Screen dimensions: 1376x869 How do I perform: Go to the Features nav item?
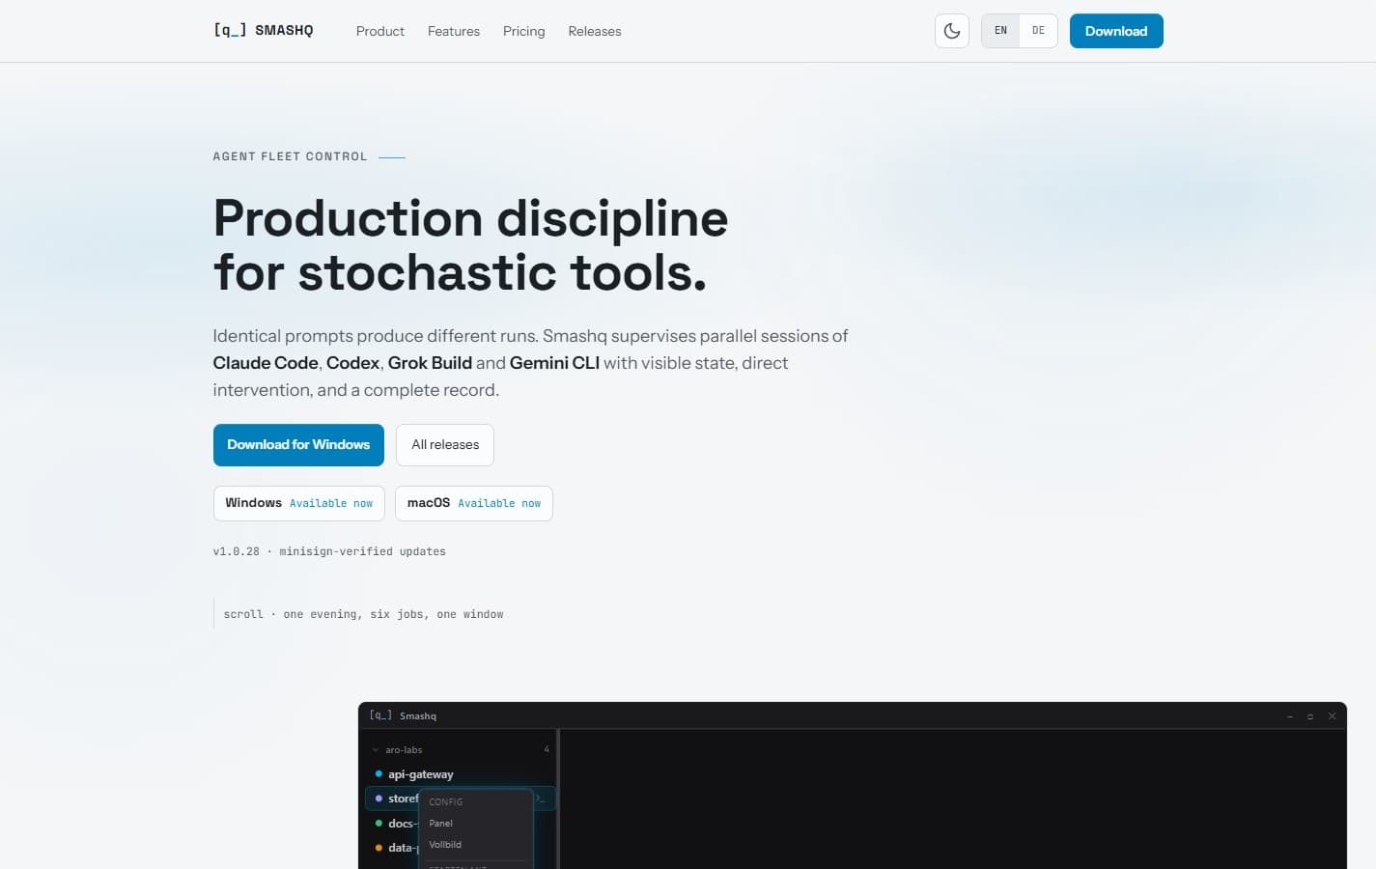(x=454, y=31)
